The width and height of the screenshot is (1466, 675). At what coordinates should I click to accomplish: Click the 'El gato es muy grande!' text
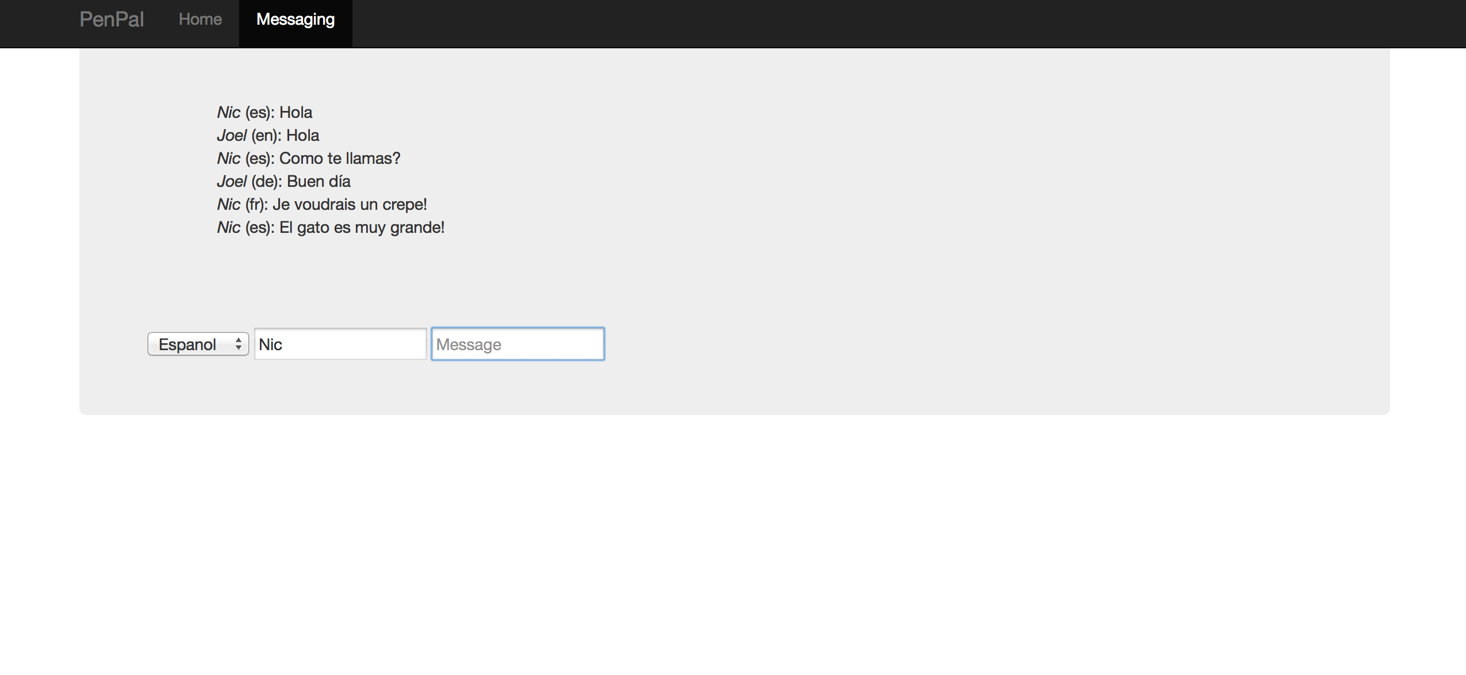point(362,228)
